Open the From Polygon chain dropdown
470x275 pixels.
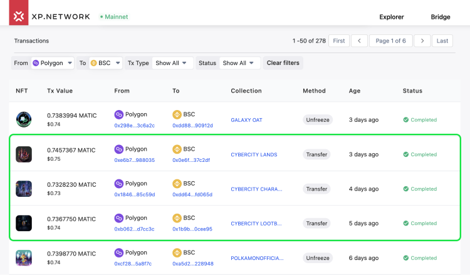(53, 63)
